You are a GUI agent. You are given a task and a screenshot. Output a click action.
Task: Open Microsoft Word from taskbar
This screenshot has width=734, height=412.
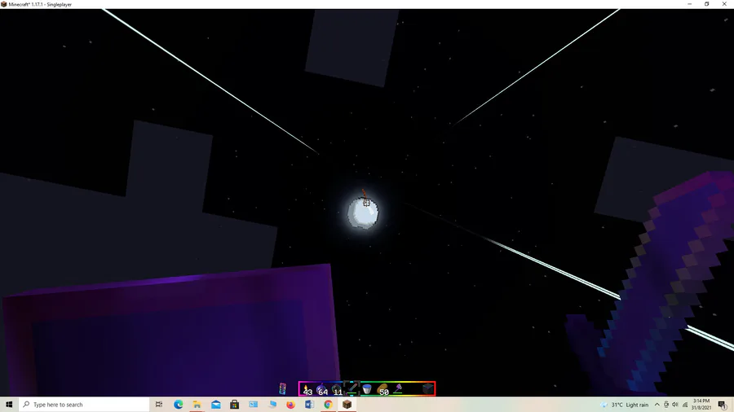click(x=309, y=405)
